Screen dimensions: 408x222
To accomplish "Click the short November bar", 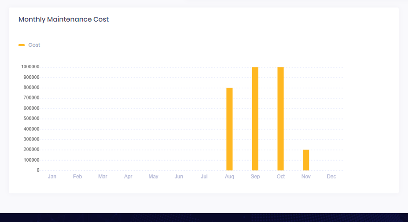I will click(306, 160).
